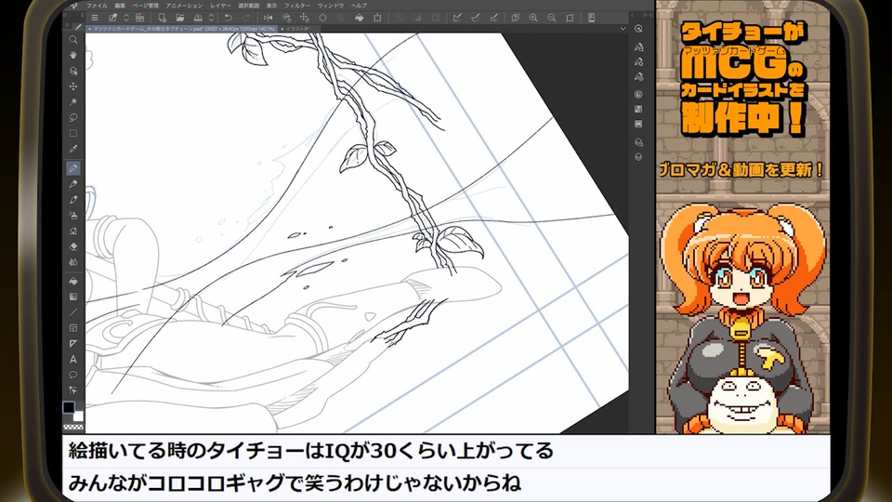Select the Gradient tool
The image size is (892, 502).
(72, 297)
